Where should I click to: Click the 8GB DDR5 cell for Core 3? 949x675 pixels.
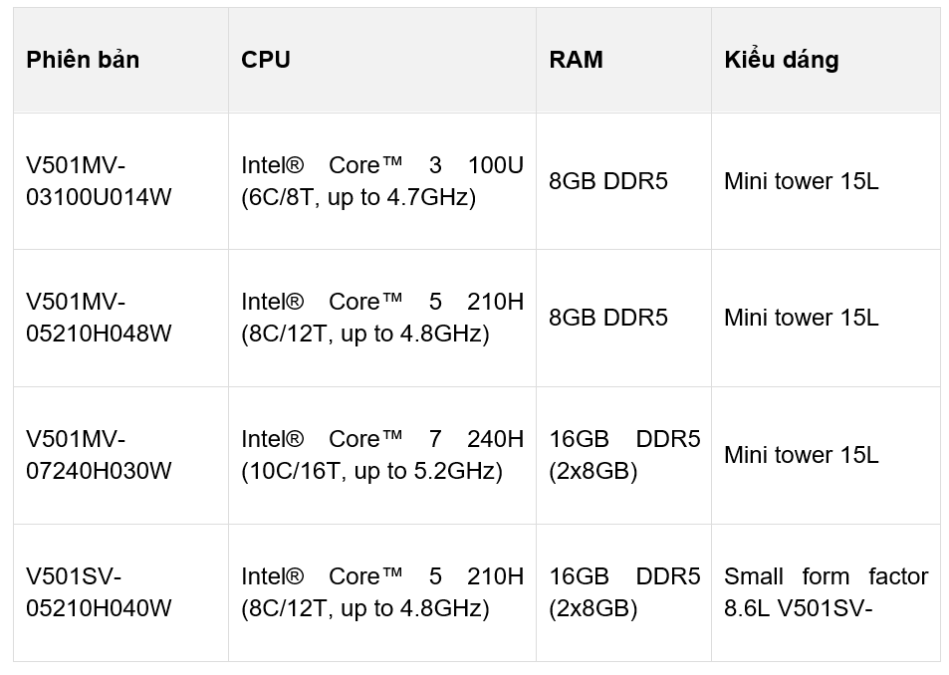coord(607,181)
